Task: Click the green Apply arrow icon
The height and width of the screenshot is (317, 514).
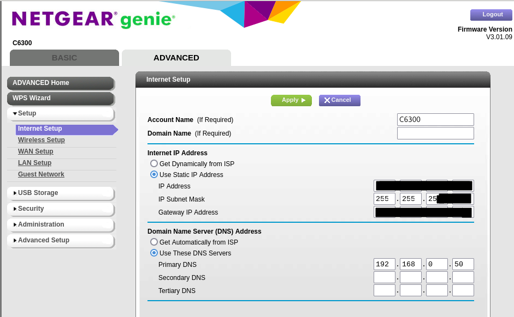Action: [304, 100]
